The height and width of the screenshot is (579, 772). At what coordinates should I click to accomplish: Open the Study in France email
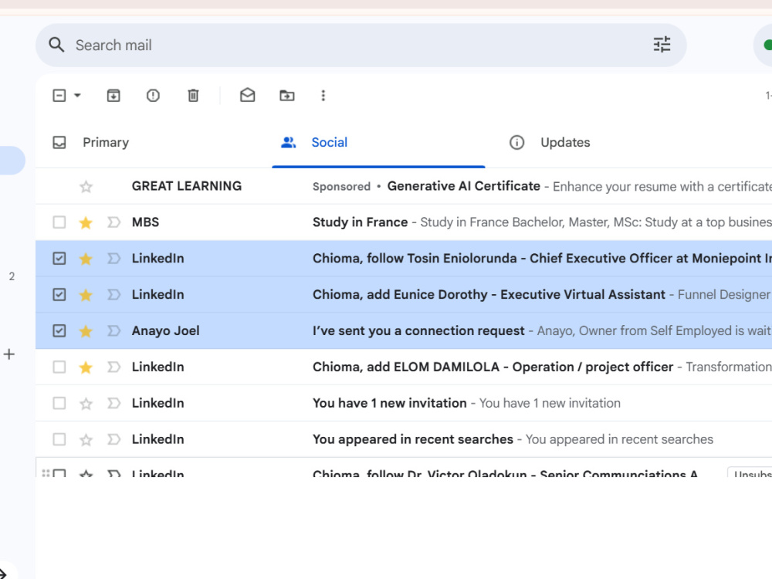pyautogui.click(x=360, y=222)
